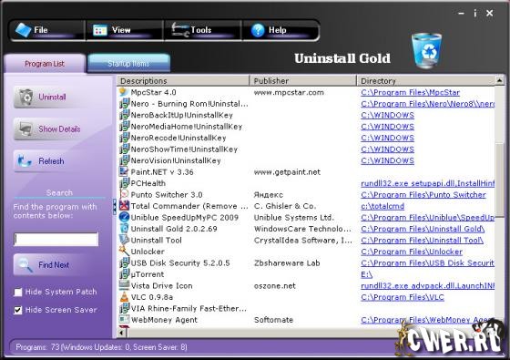Screen dimensions: 510x360
Task: Open the E:\ directory link for µTorrent
Action: point(366,274)
